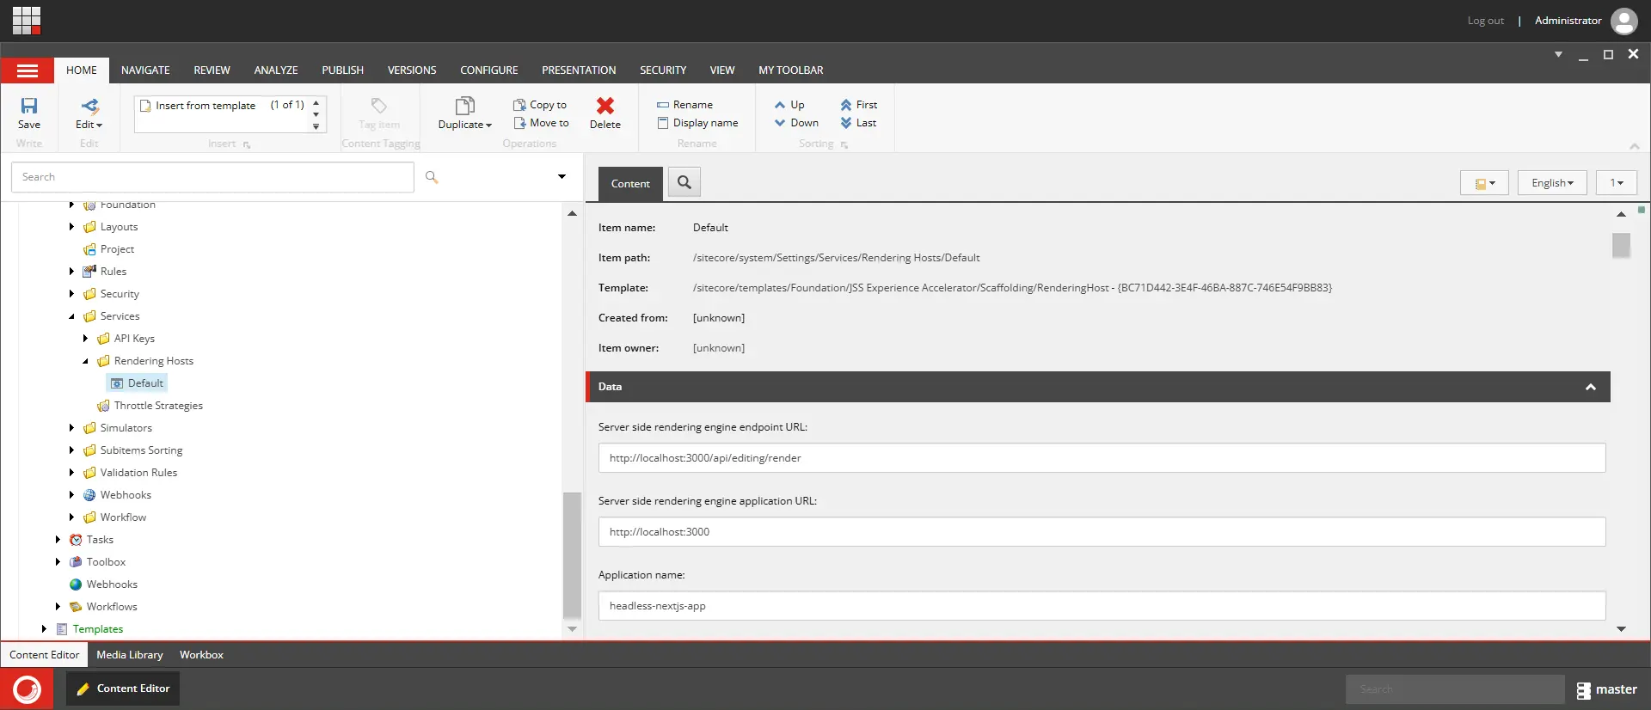The height and width of the screenshot is (710, 1651).
Task: Rename the selected item
Action: (x=684, y=105)
